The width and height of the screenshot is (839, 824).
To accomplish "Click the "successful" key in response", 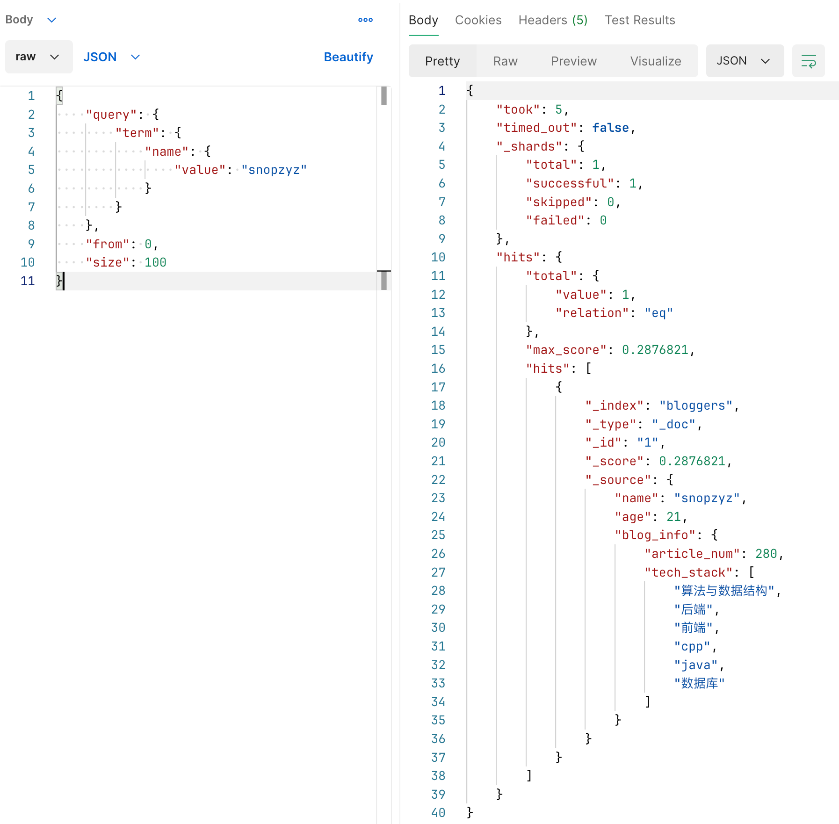I will pyautogui.click(x=570, y=183).
